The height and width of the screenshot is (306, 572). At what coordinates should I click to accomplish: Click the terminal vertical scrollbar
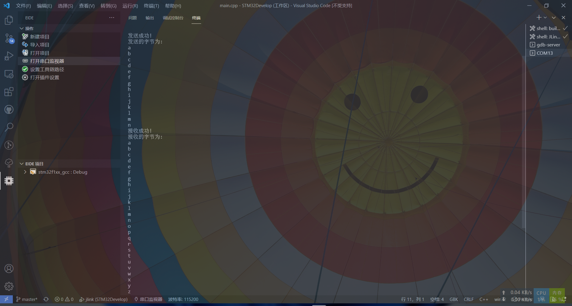tap(523, 142)
